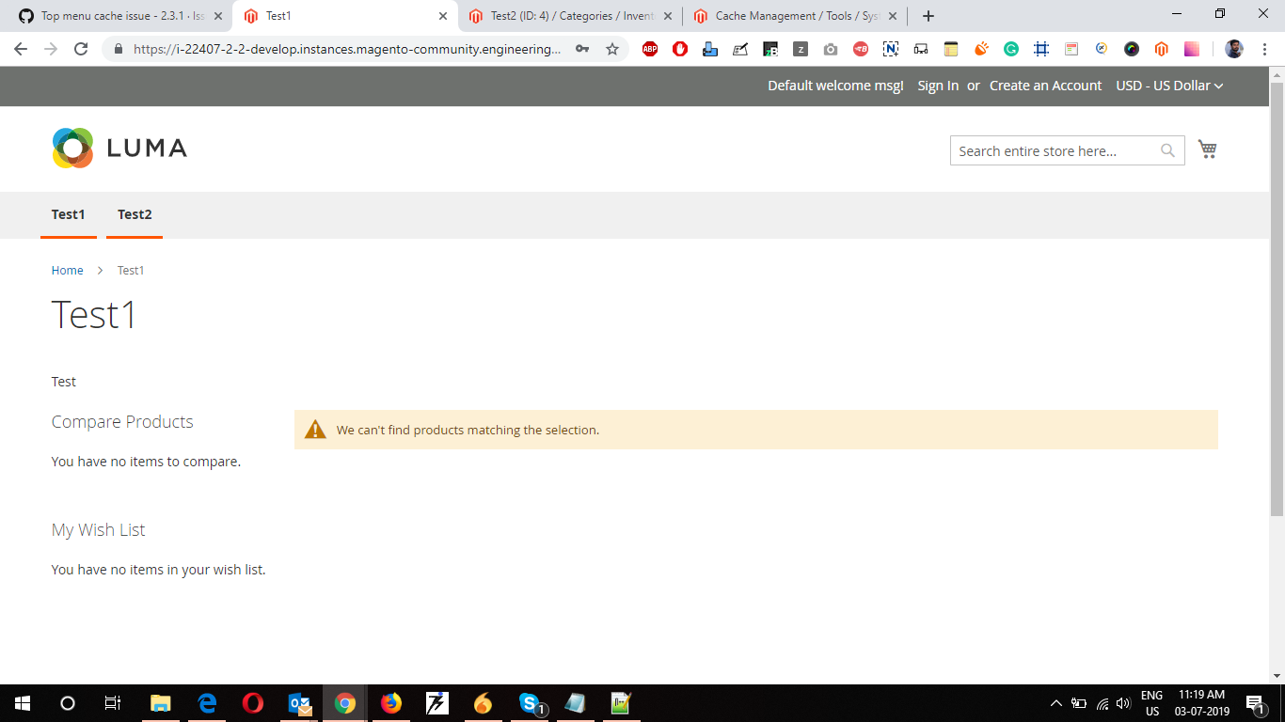
Task: Expand the USD - US Dollar currency dropdown
Action: click(x=1169, y=86)
